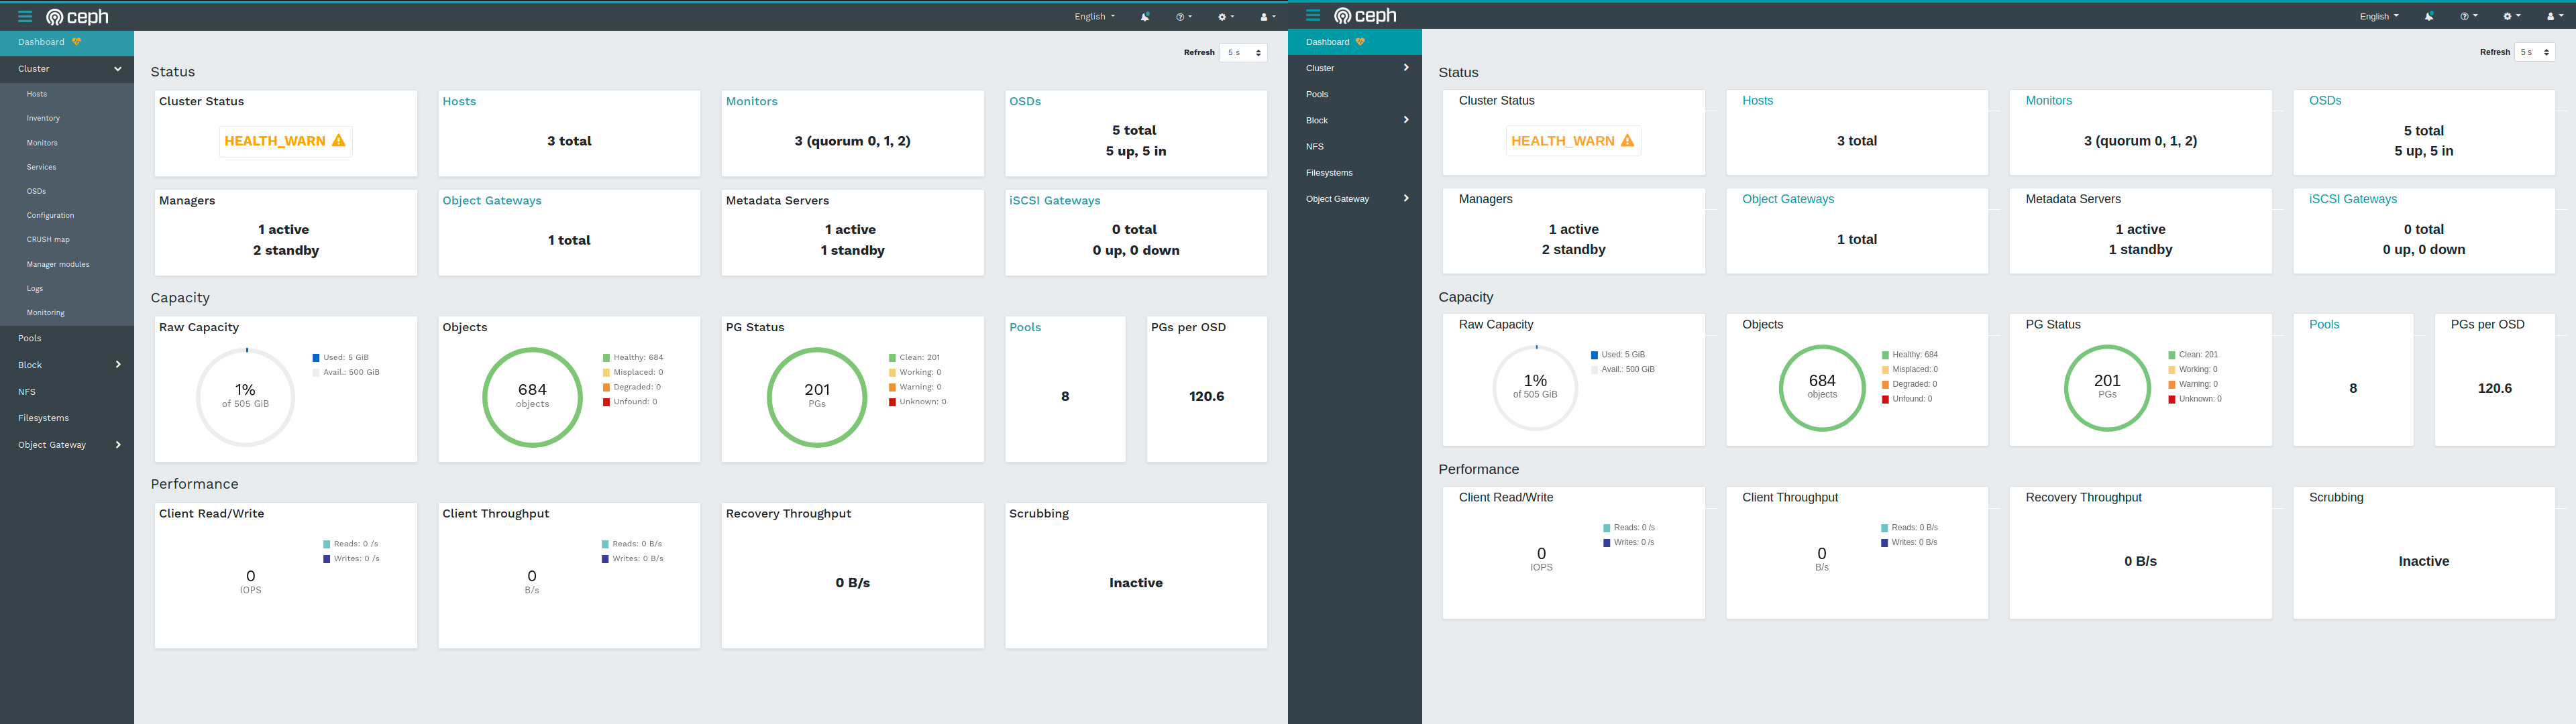Expand Object Gateway submenu in left sidebar
Image resolution: width=2576 pixels, height=724 pixels.
[x=118, y=445]
